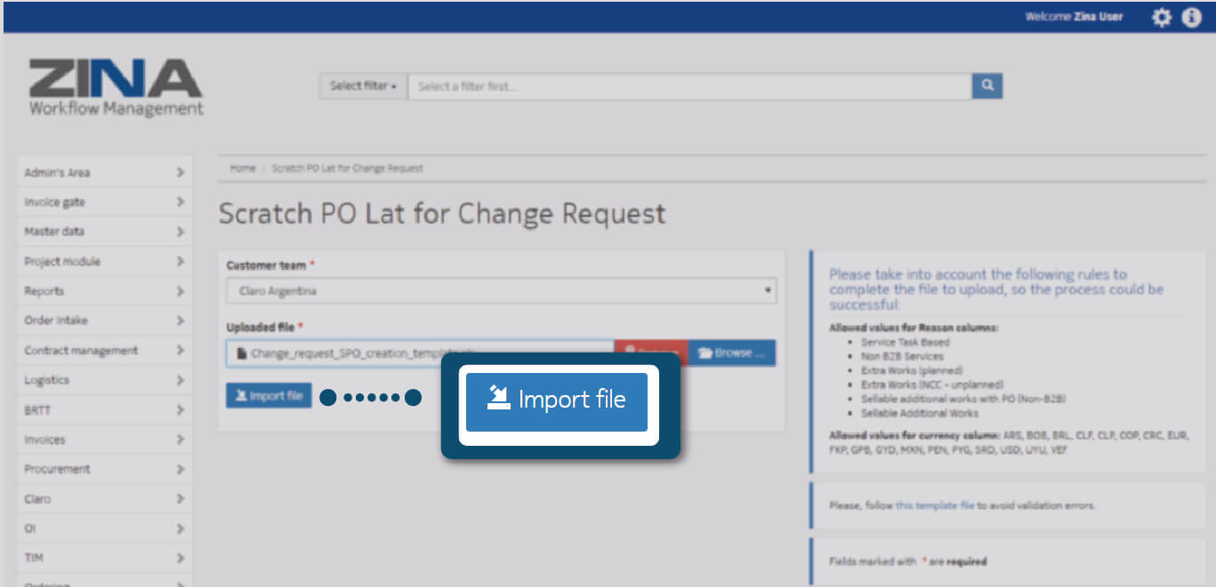Image resolution: width=1216 pixels, height=587 pixels.
Task: Expand the Customer team dropdown
Action: point(501,290)
